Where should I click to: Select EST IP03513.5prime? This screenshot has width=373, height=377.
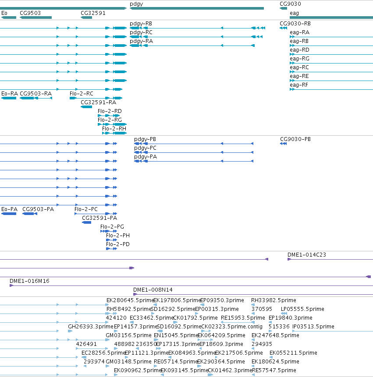pos(333,331)
